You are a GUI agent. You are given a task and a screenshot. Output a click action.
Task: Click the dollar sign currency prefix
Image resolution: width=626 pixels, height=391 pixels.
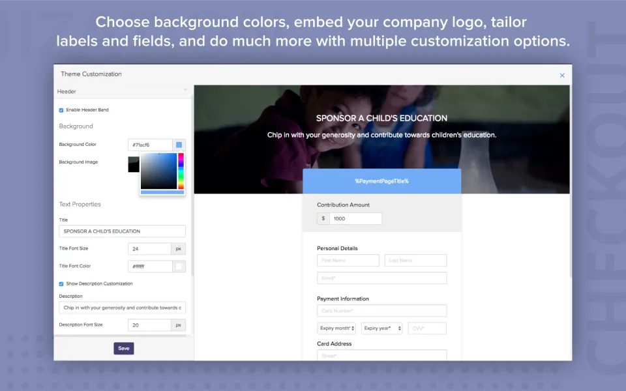[323, 219]
